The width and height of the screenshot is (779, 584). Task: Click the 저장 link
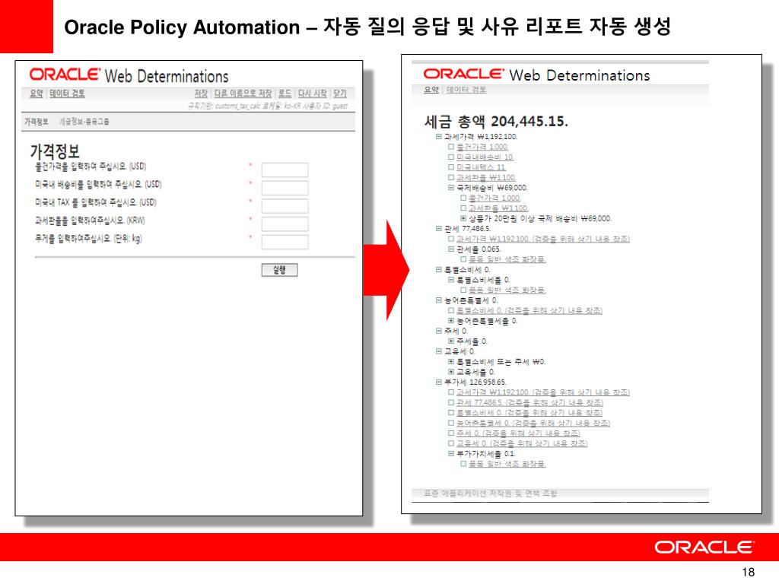tap(201, 94)
